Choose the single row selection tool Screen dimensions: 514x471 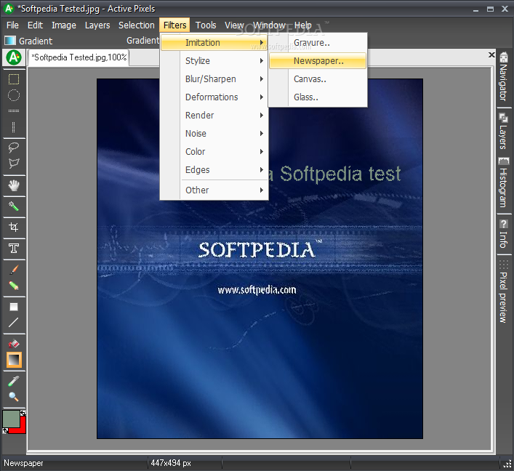[x=13, y=110]
